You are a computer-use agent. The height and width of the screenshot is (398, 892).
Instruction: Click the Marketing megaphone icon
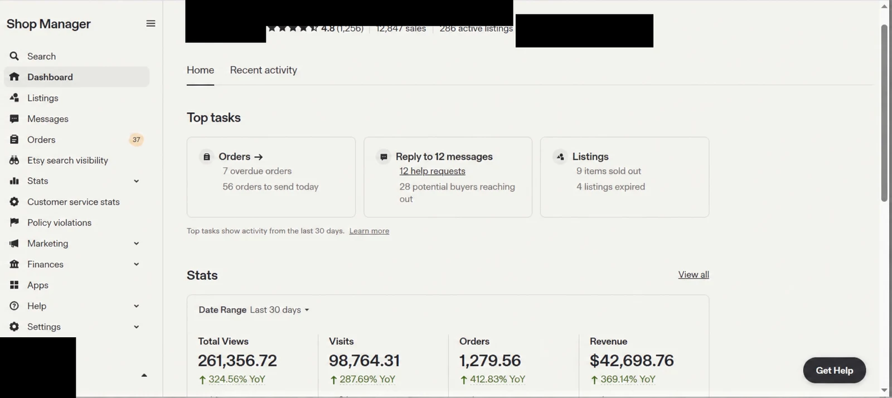14,244
